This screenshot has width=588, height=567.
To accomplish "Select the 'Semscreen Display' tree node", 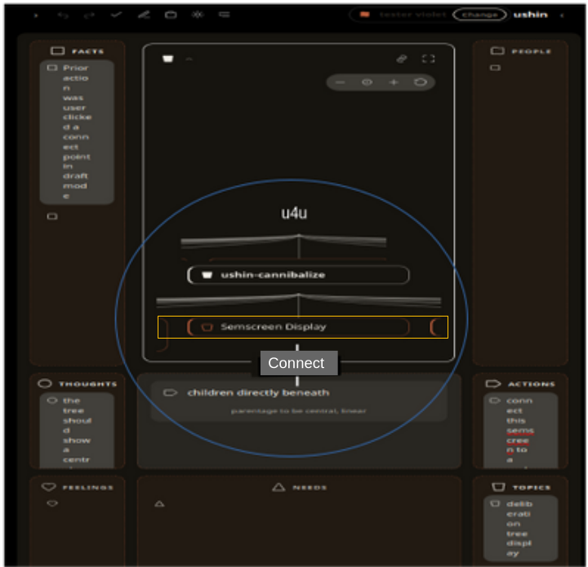I will [x=298, y=327].
